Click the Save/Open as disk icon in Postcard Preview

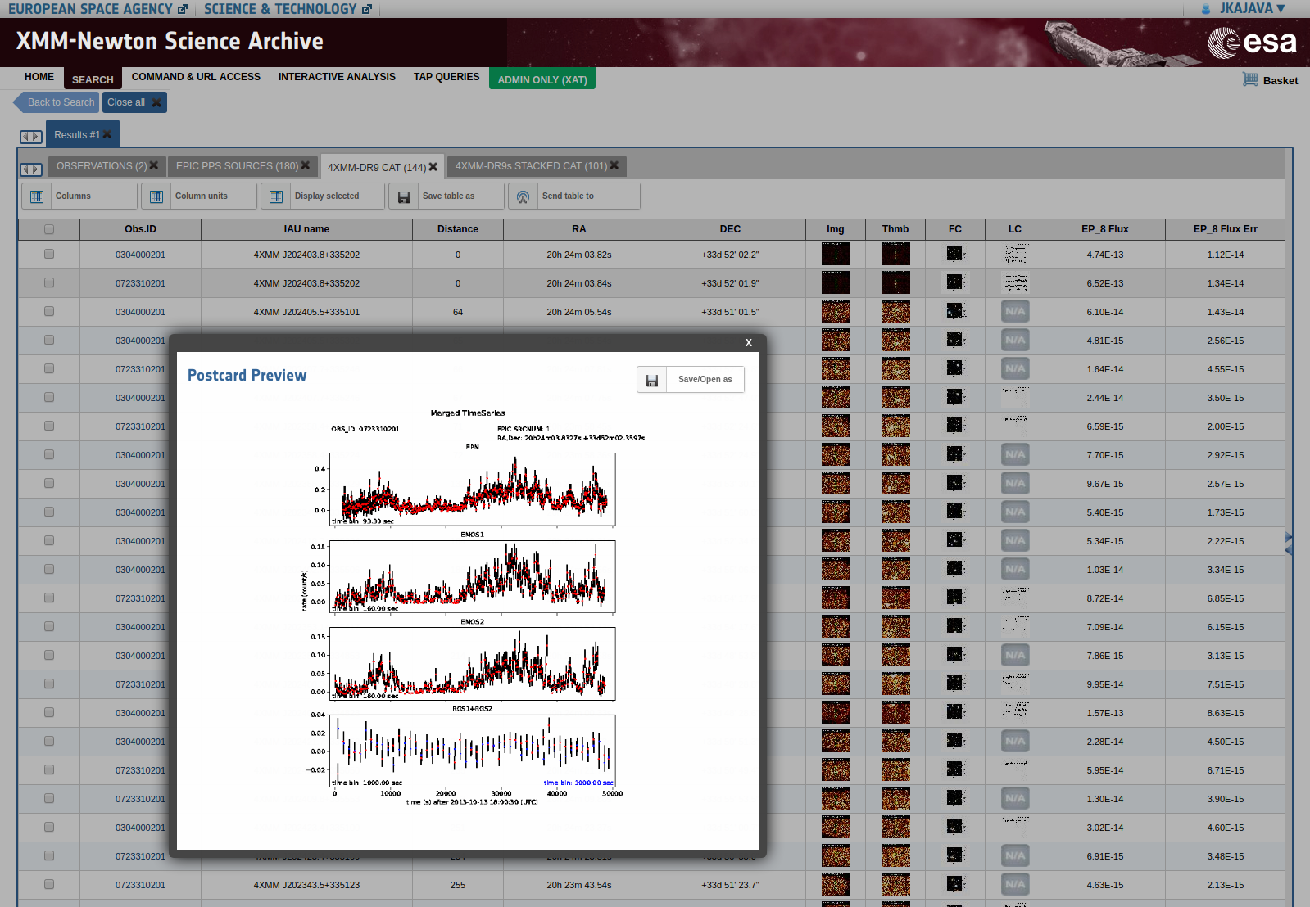652,380
